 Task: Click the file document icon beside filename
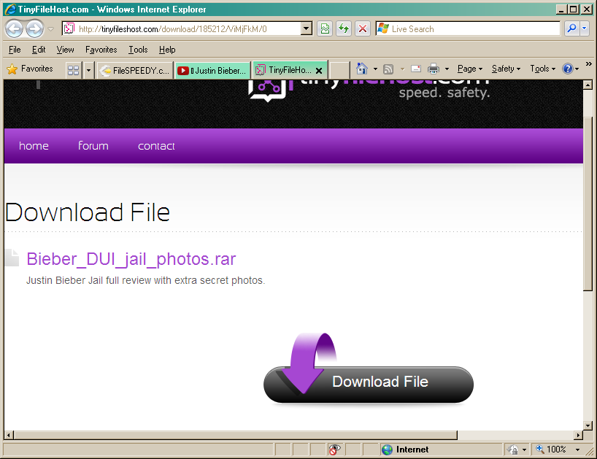click(12, 258)
